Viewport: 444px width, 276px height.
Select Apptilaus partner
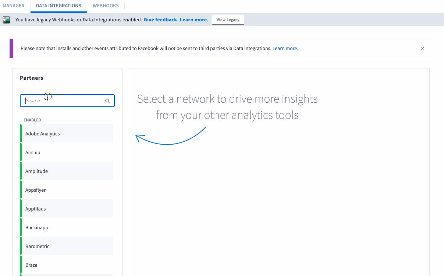66,209
